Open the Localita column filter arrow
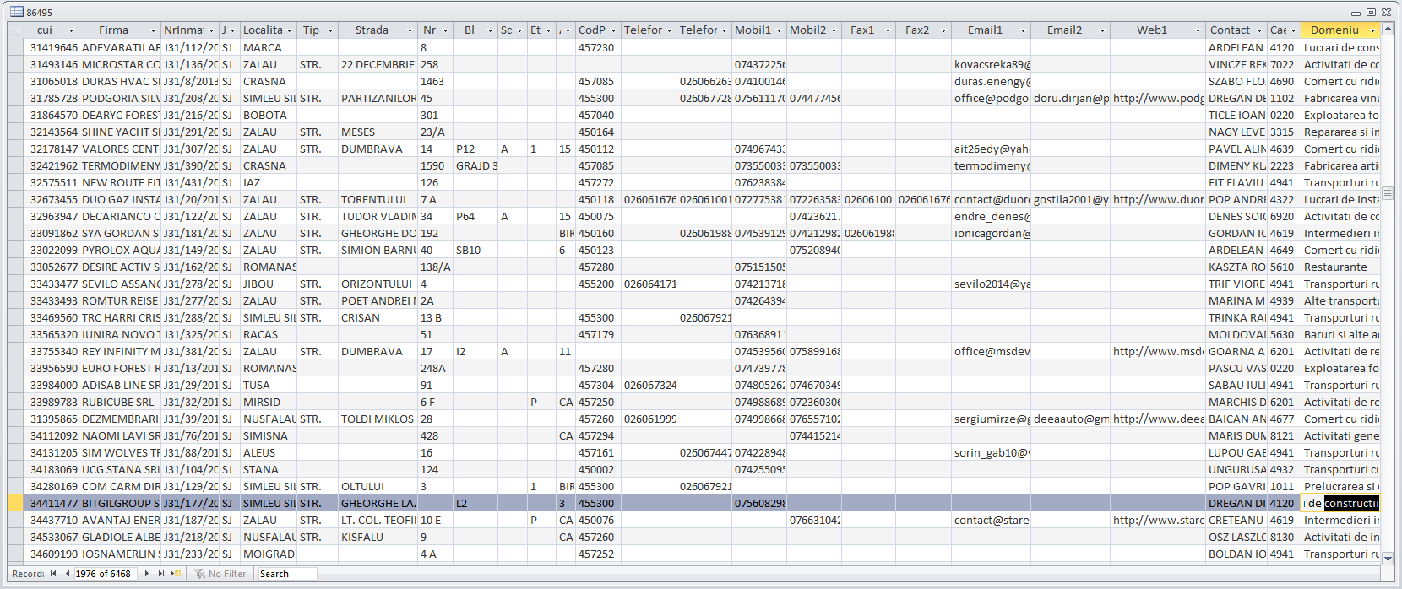 [289, 30]
